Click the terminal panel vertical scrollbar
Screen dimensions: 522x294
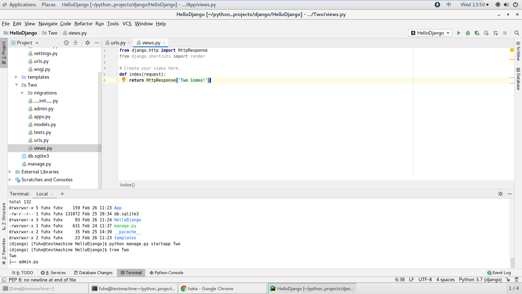(512, 262)
